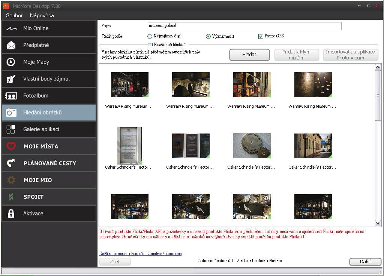Click the Předplatné envelope icon
384x276 pixels.
coord(11,45)
